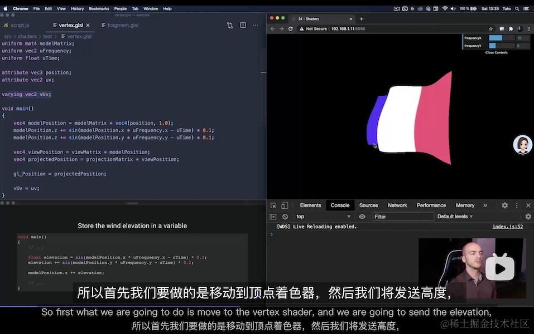Close the 24 - Shaders browser tab
This screenshot has width=534, height=334.
click(351, 19)
